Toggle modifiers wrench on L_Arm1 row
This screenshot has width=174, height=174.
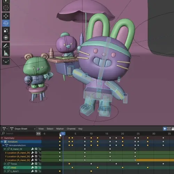tap(33, 171)
